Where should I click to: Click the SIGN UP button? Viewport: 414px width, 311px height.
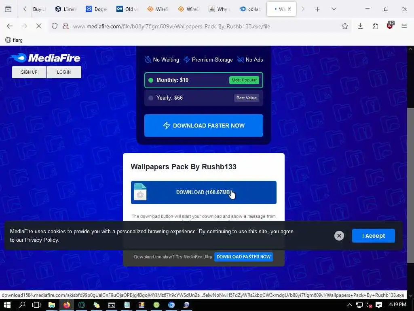click(x=29, y=72)
